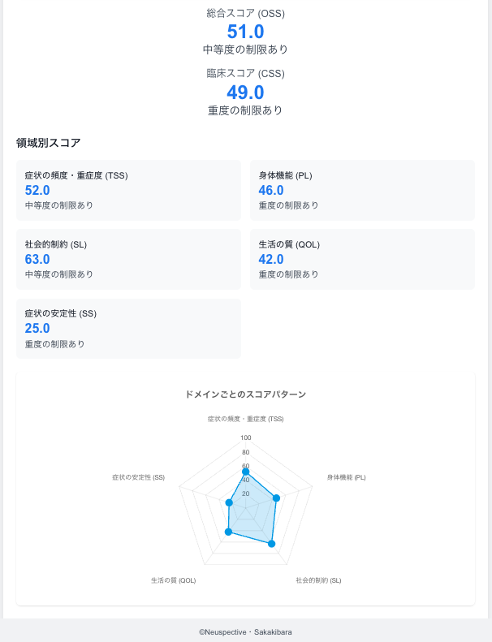492x642 pixels.
Task: Click the 症状の頻度・重症度 (TSS) radar axis label
Action: (x=245, y=419)
